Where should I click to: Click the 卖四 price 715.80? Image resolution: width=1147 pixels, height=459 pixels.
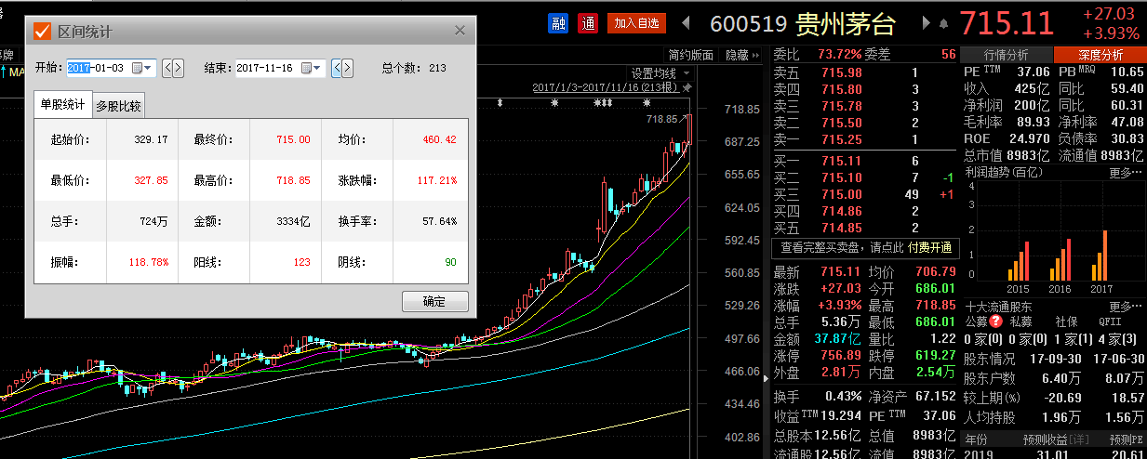(x=841, y=89)
